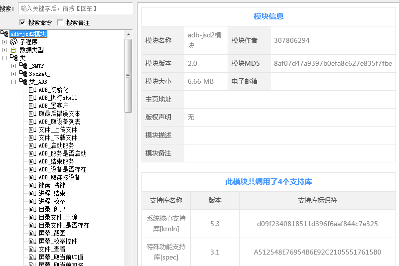Click the 类 node class icon
399x266 pixels.
pos(14,57)
